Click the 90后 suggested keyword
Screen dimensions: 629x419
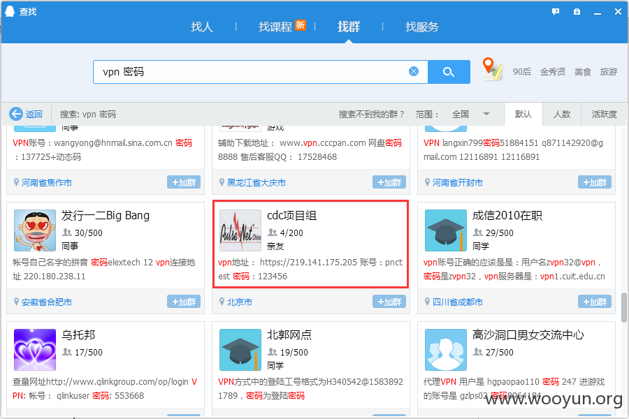522,72
